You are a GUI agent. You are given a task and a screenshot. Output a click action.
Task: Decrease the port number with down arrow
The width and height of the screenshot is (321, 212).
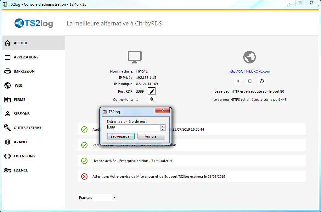point(163,129)
